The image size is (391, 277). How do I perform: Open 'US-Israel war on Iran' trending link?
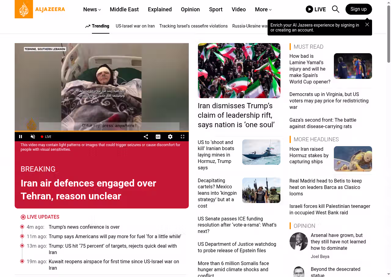coord(135,26)
